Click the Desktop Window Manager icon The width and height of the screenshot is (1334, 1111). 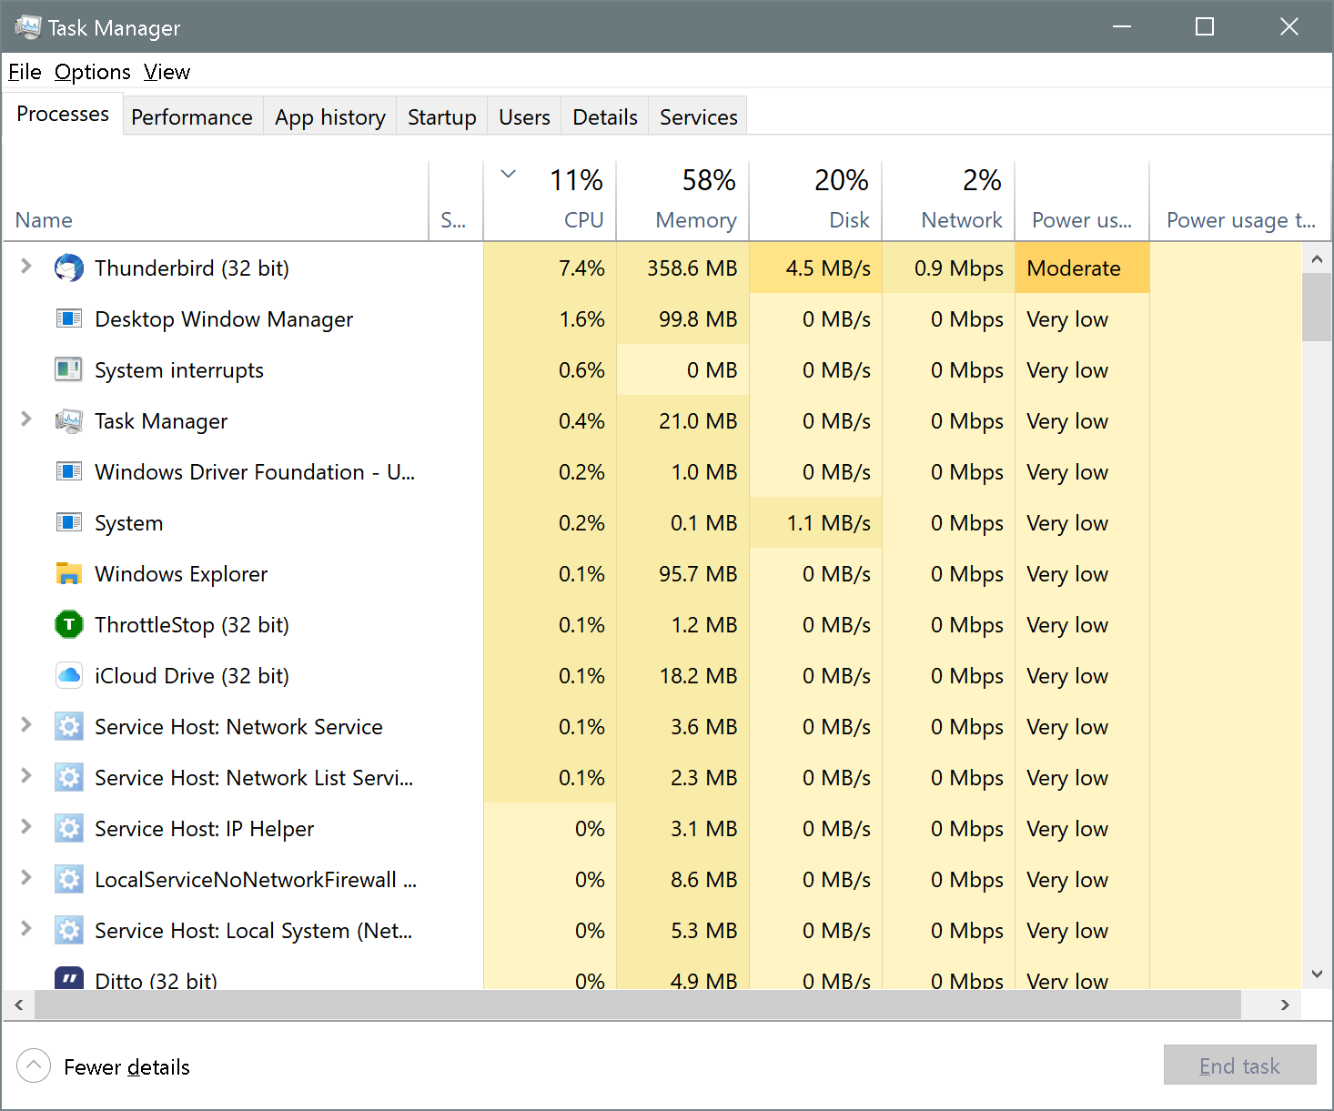pos(69,319)
